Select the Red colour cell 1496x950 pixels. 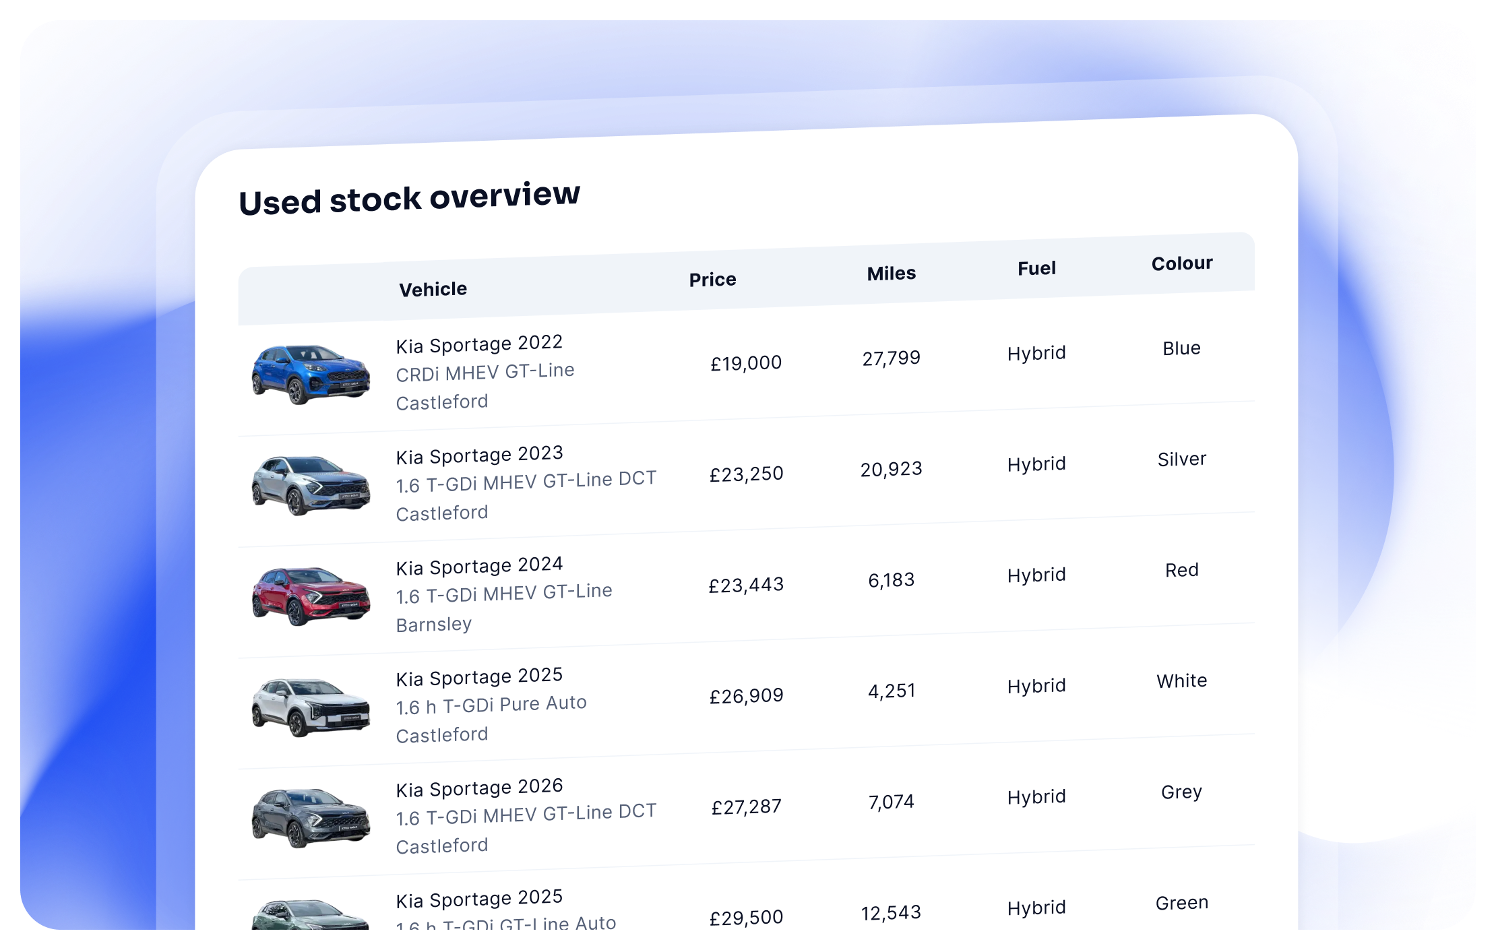pyautogui.click(x=1182, y=570)
